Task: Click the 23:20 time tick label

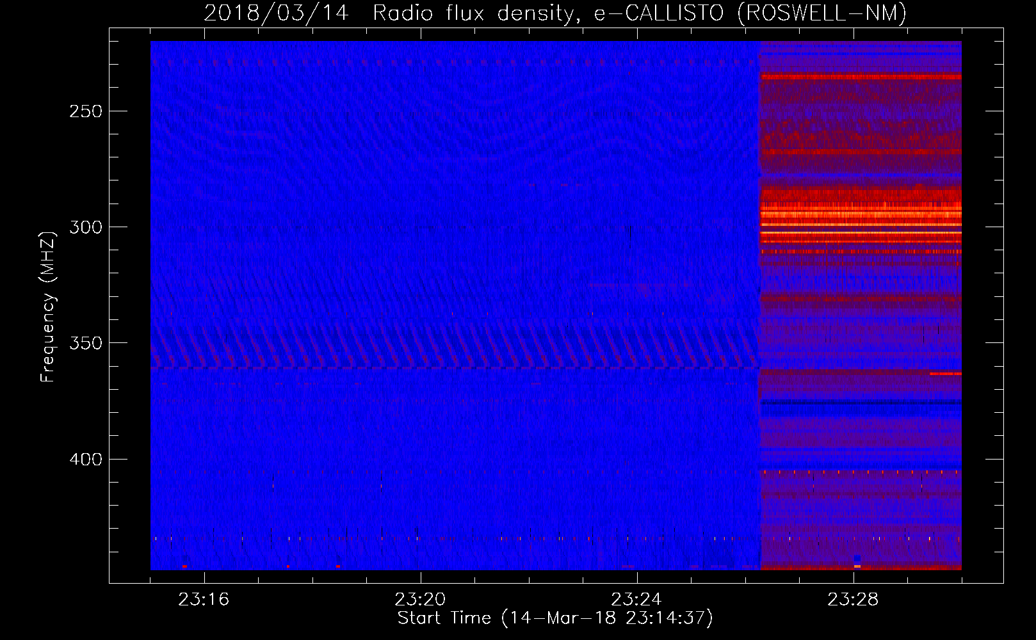Action: [420, 600]
